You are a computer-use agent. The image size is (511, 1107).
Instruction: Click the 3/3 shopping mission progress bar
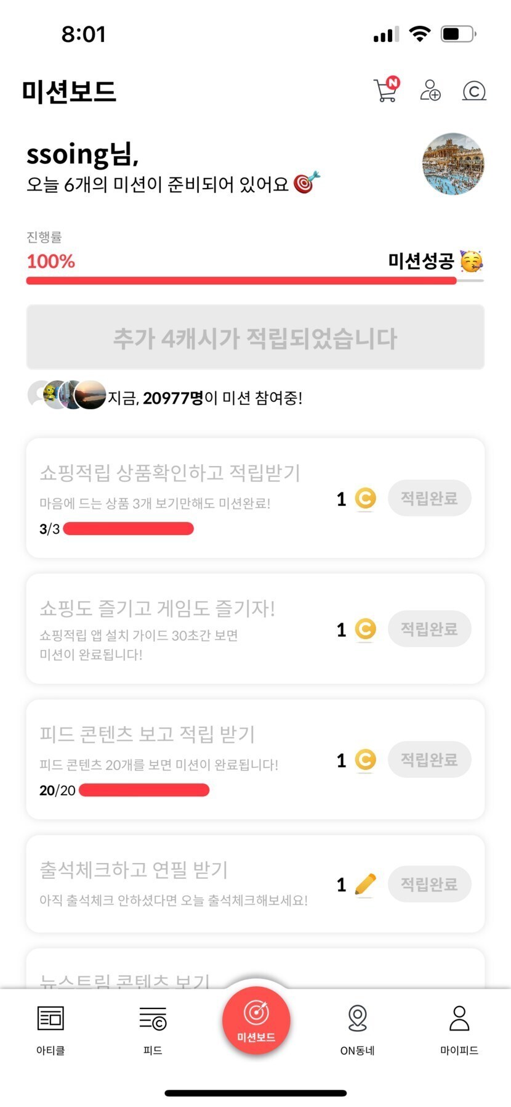(128, 529)
